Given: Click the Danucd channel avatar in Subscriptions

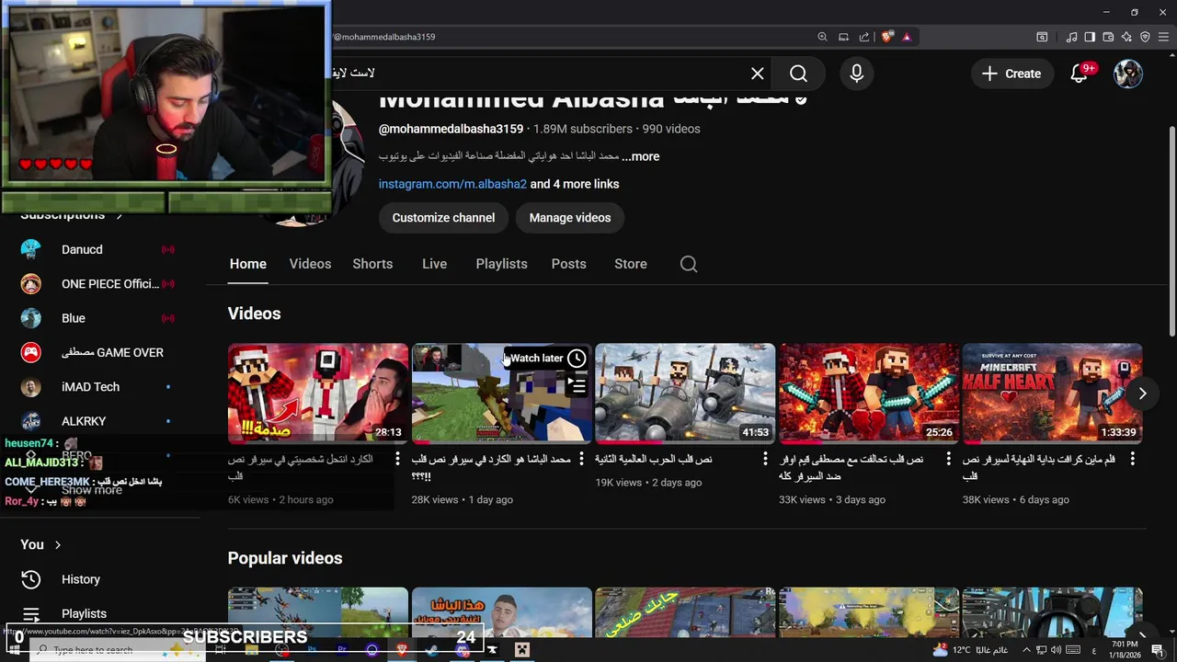Looking at the screenshot, I should click(31, 249).
